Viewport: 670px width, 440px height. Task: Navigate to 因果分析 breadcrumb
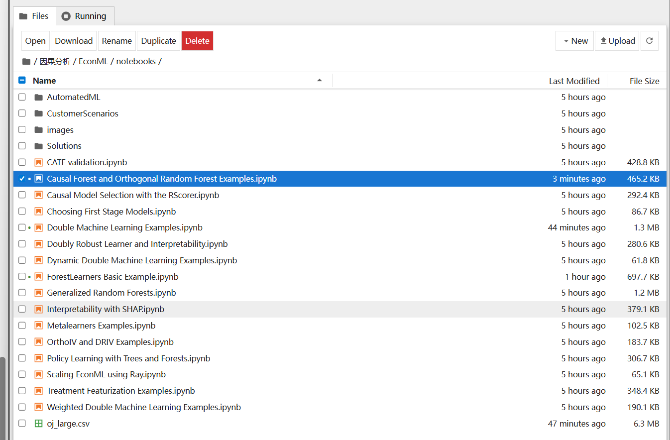55,62
